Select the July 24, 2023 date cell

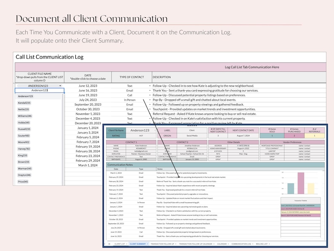point(88,100)
